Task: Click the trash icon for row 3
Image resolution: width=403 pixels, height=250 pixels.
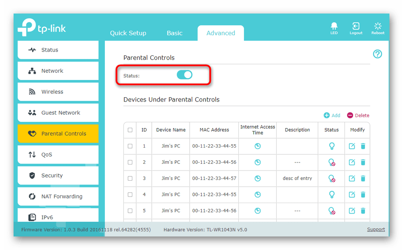Action: (363, 179)
